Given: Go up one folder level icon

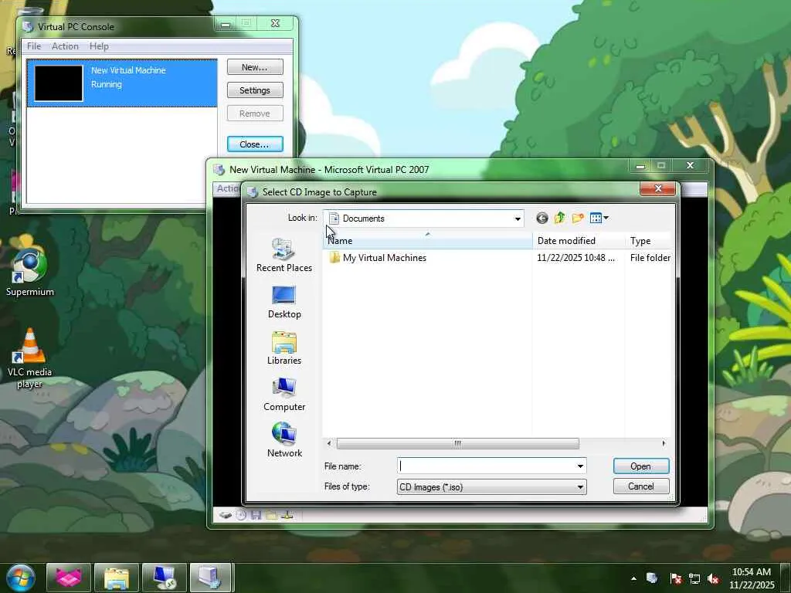Looking at the screenshot, I should pyautogui.click(x=559, y=218).
